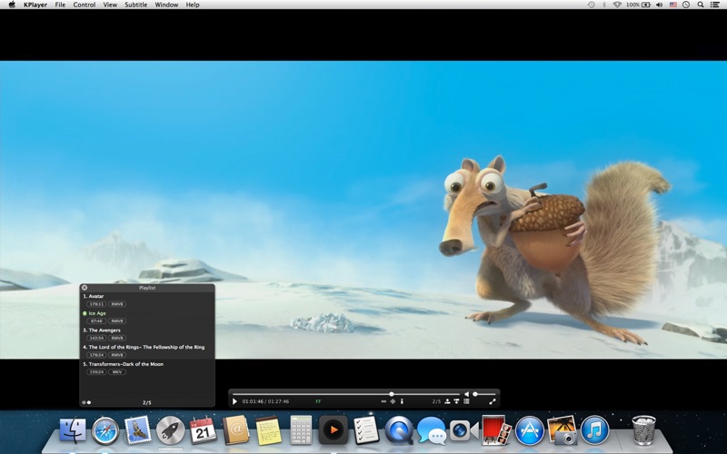The height and width of the screenshot is (454, 727).
Task: Click the MKV format tag
Action: point(117,371)
